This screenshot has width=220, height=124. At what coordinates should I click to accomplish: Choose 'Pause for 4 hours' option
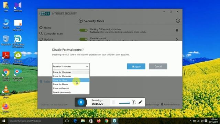click(71, 84)
